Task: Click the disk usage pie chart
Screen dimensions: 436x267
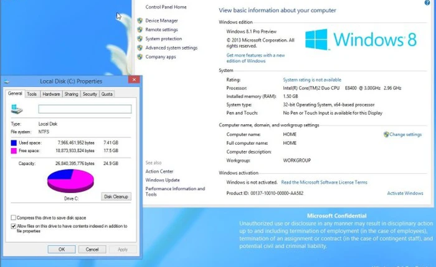Action: 70,181
